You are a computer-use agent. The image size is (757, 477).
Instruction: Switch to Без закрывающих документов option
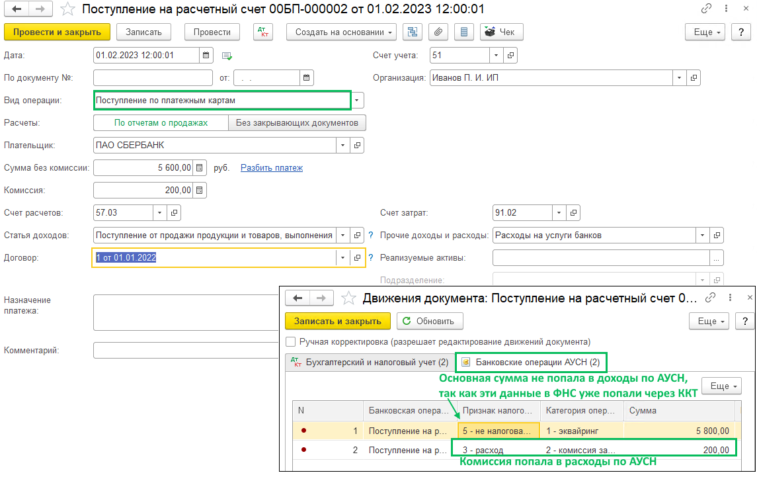pyautogui.click(x=297, y=122)
